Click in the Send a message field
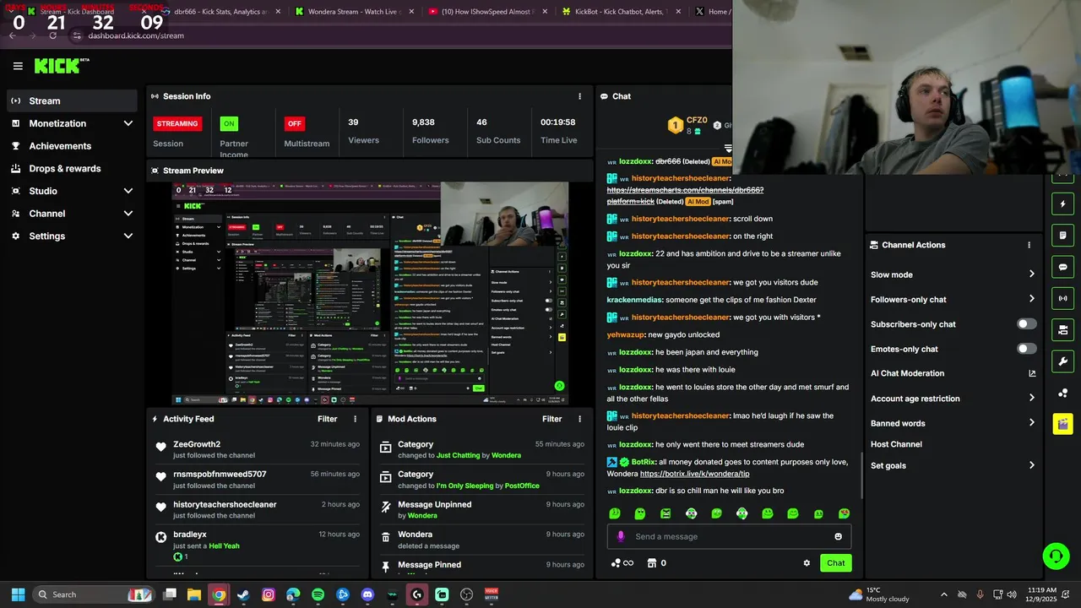The width and height of the screenshot is (1081, 608). [x=731, y=536]
